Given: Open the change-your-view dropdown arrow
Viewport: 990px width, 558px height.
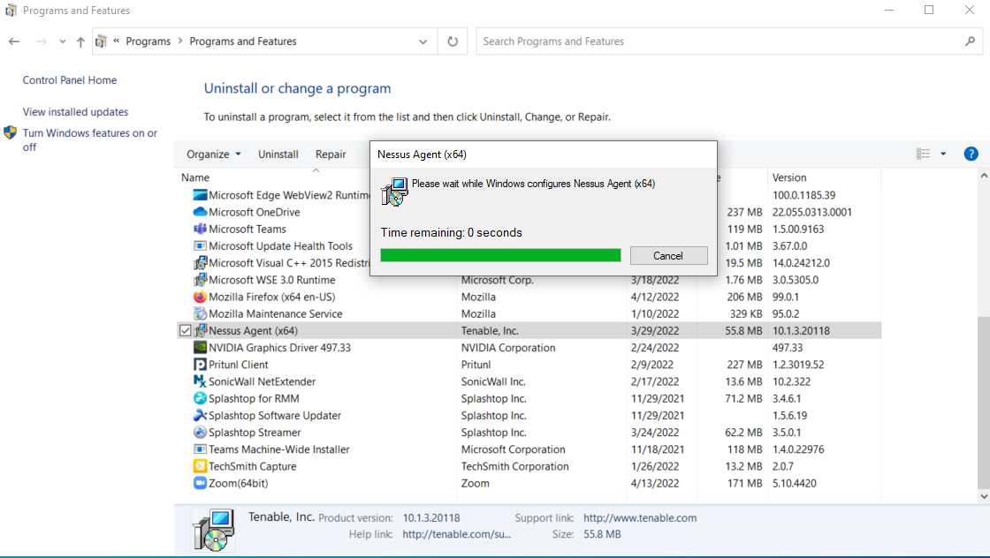Looking at the screenshot, I should coord(942,153).
